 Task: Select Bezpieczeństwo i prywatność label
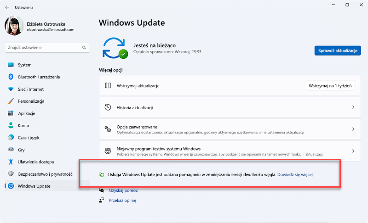tap(45, 174)
